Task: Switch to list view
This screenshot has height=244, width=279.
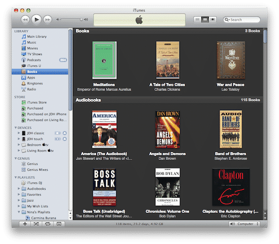Action: click(x=197, y=20)
